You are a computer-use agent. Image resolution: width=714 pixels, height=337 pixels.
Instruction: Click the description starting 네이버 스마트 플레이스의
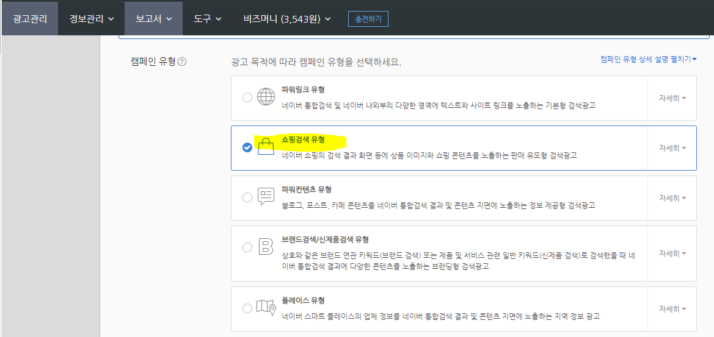pyautogui.click(x=441, y=316)
